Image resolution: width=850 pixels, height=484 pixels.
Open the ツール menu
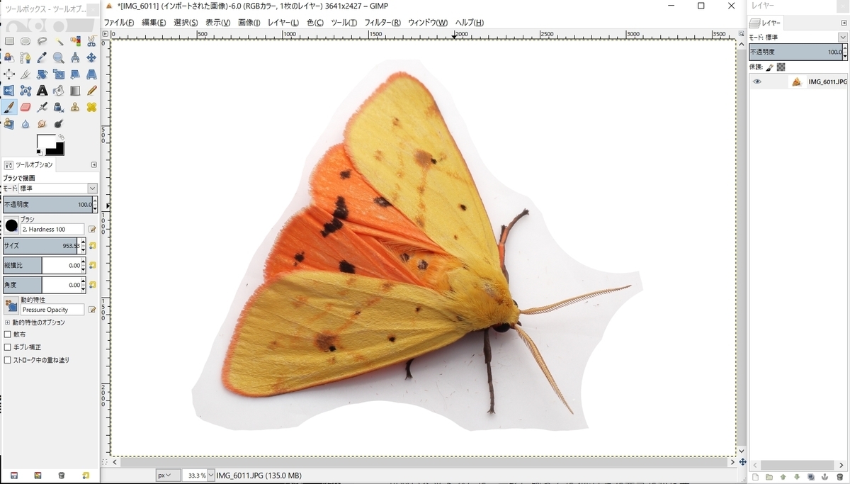click(x=344, y=23)
